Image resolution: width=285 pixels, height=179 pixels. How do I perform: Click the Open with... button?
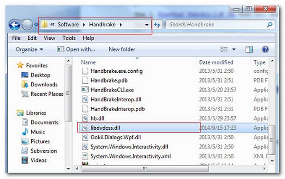click(x=76, y=49)
